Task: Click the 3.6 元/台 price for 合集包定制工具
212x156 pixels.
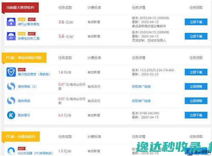Action: tap(66, 36)
